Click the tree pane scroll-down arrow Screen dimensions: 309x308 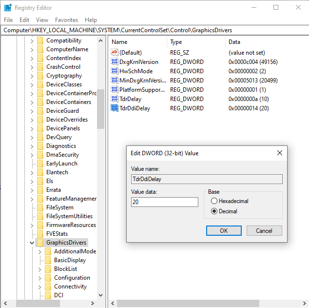point(100,295)
